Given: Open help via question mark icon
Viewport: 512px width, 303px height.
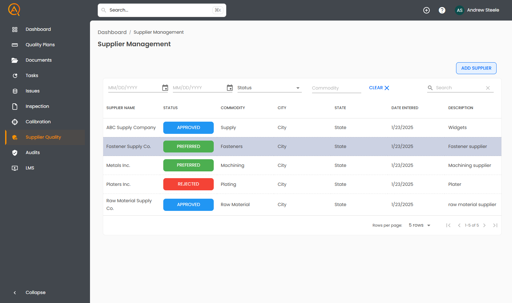Looking at the screenshot, I should (x=442, y=10).
